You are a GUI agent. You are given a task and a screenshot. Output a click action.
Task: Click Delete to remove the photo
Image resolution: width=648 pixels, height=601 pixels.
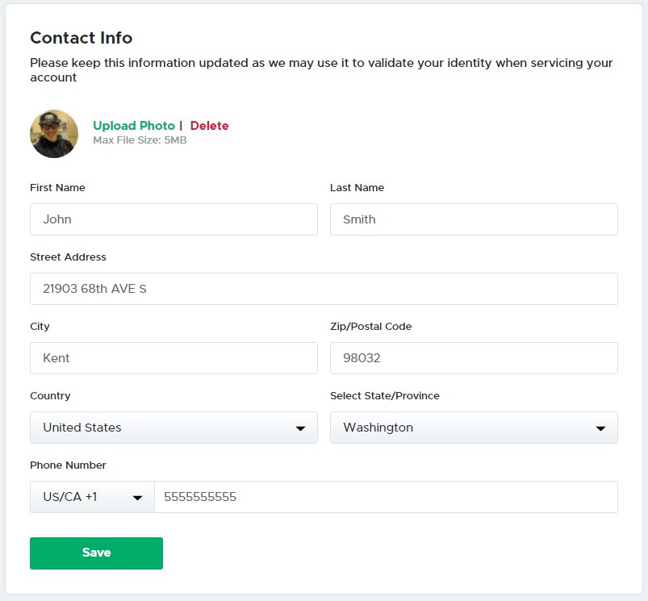pos(209,126)
